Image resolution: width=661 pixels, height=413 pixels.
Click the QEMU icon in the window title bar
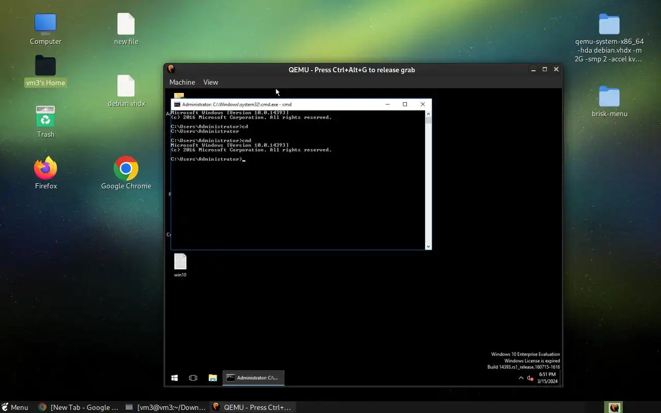click(171, 69)
